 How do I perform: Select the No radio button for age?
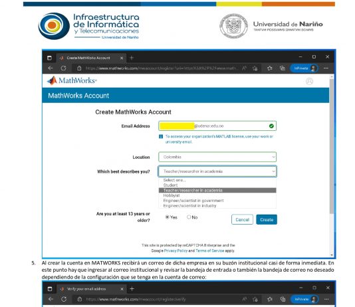(189, 217)
